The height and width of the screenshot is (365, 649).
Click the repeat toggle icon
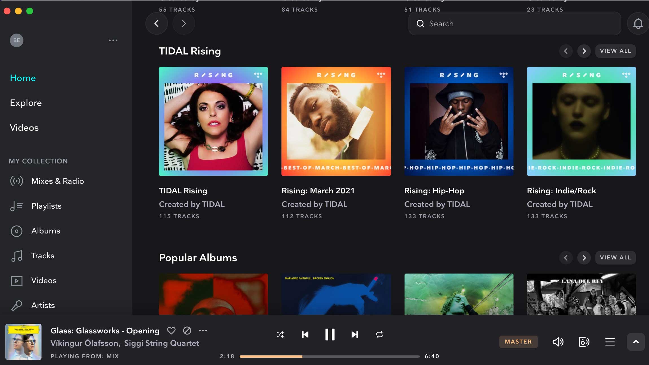pos(380,334)
